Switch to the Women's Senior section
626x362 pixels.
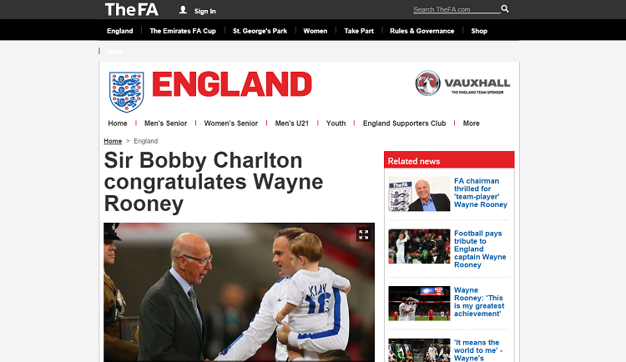tap(230, 123)
